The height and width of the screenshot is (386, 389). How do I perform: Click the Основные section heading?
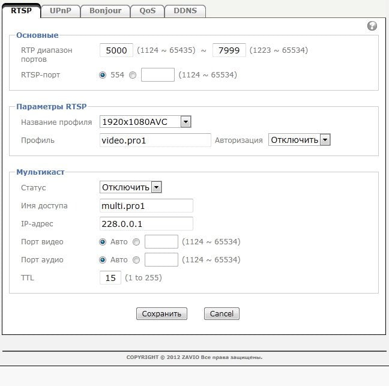[37, 35]
